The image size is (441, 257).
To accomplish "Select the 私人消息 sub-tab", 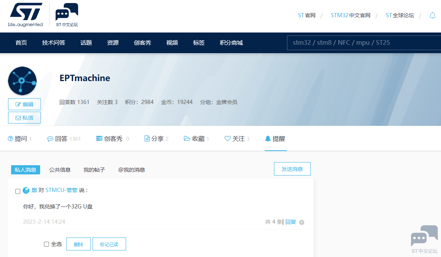I will [26, 170].
